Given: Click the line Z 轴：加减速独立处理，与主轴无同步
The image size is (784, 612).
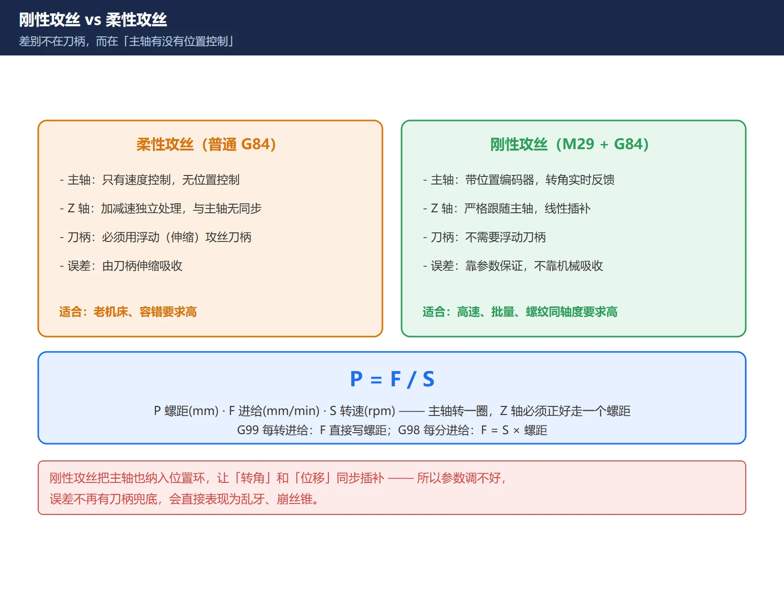Looking at the screenshot, I should click(x=161, y=208).
